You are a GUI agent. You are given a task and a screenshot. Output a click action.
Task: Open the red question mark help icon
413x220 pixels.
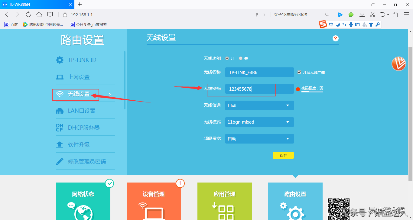point(336,38)
